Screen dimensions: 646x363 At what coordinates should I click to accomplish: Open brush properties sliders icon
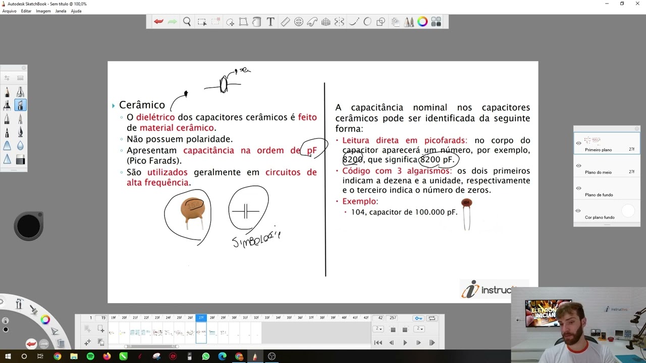click(x=7, y=78)
